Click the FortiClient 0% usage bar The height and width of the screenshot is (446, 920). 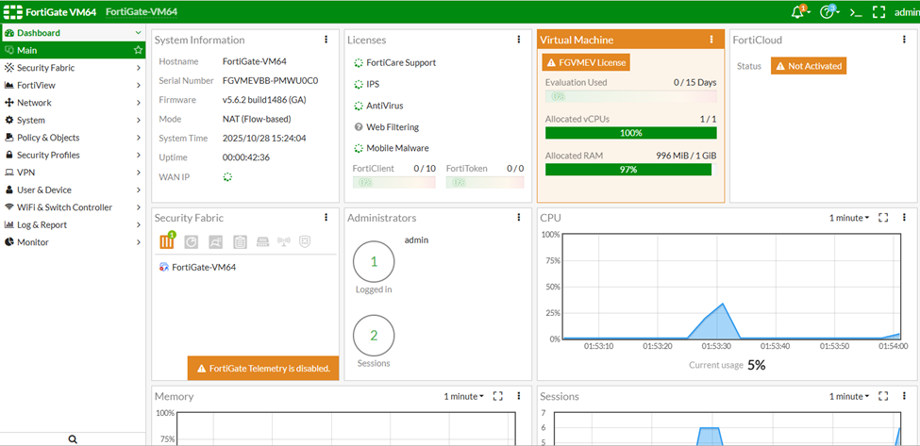pyautogui.click(x=394, y=182)
